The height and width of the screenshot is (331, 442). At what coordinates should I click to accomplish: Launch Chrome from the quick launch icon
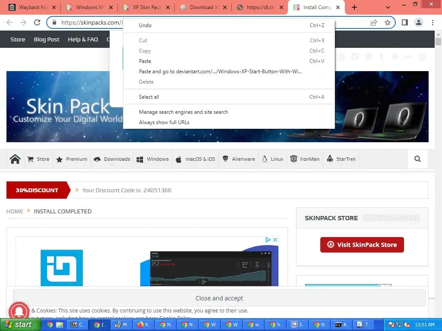click(x=50, y=325)
